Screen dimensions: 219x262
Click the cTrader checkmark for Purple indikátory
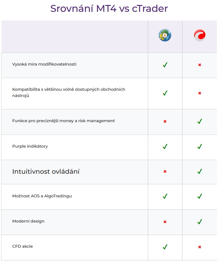click(x=200, y=146)
